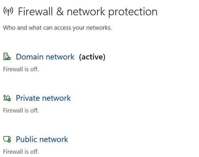
Task: Click the Public network coffee cup icon
Action: pos(7,139)
